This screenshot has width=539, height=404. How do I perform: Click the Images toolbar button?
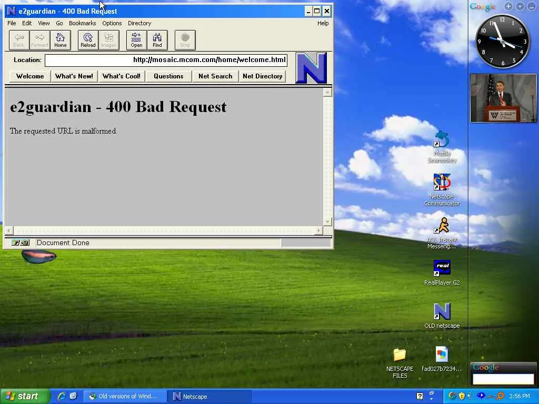(108, 40)
